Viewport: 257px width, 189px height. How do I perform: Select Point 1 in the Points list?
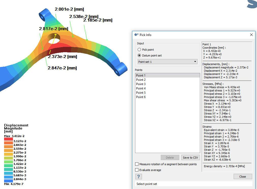tap(141, 75)
